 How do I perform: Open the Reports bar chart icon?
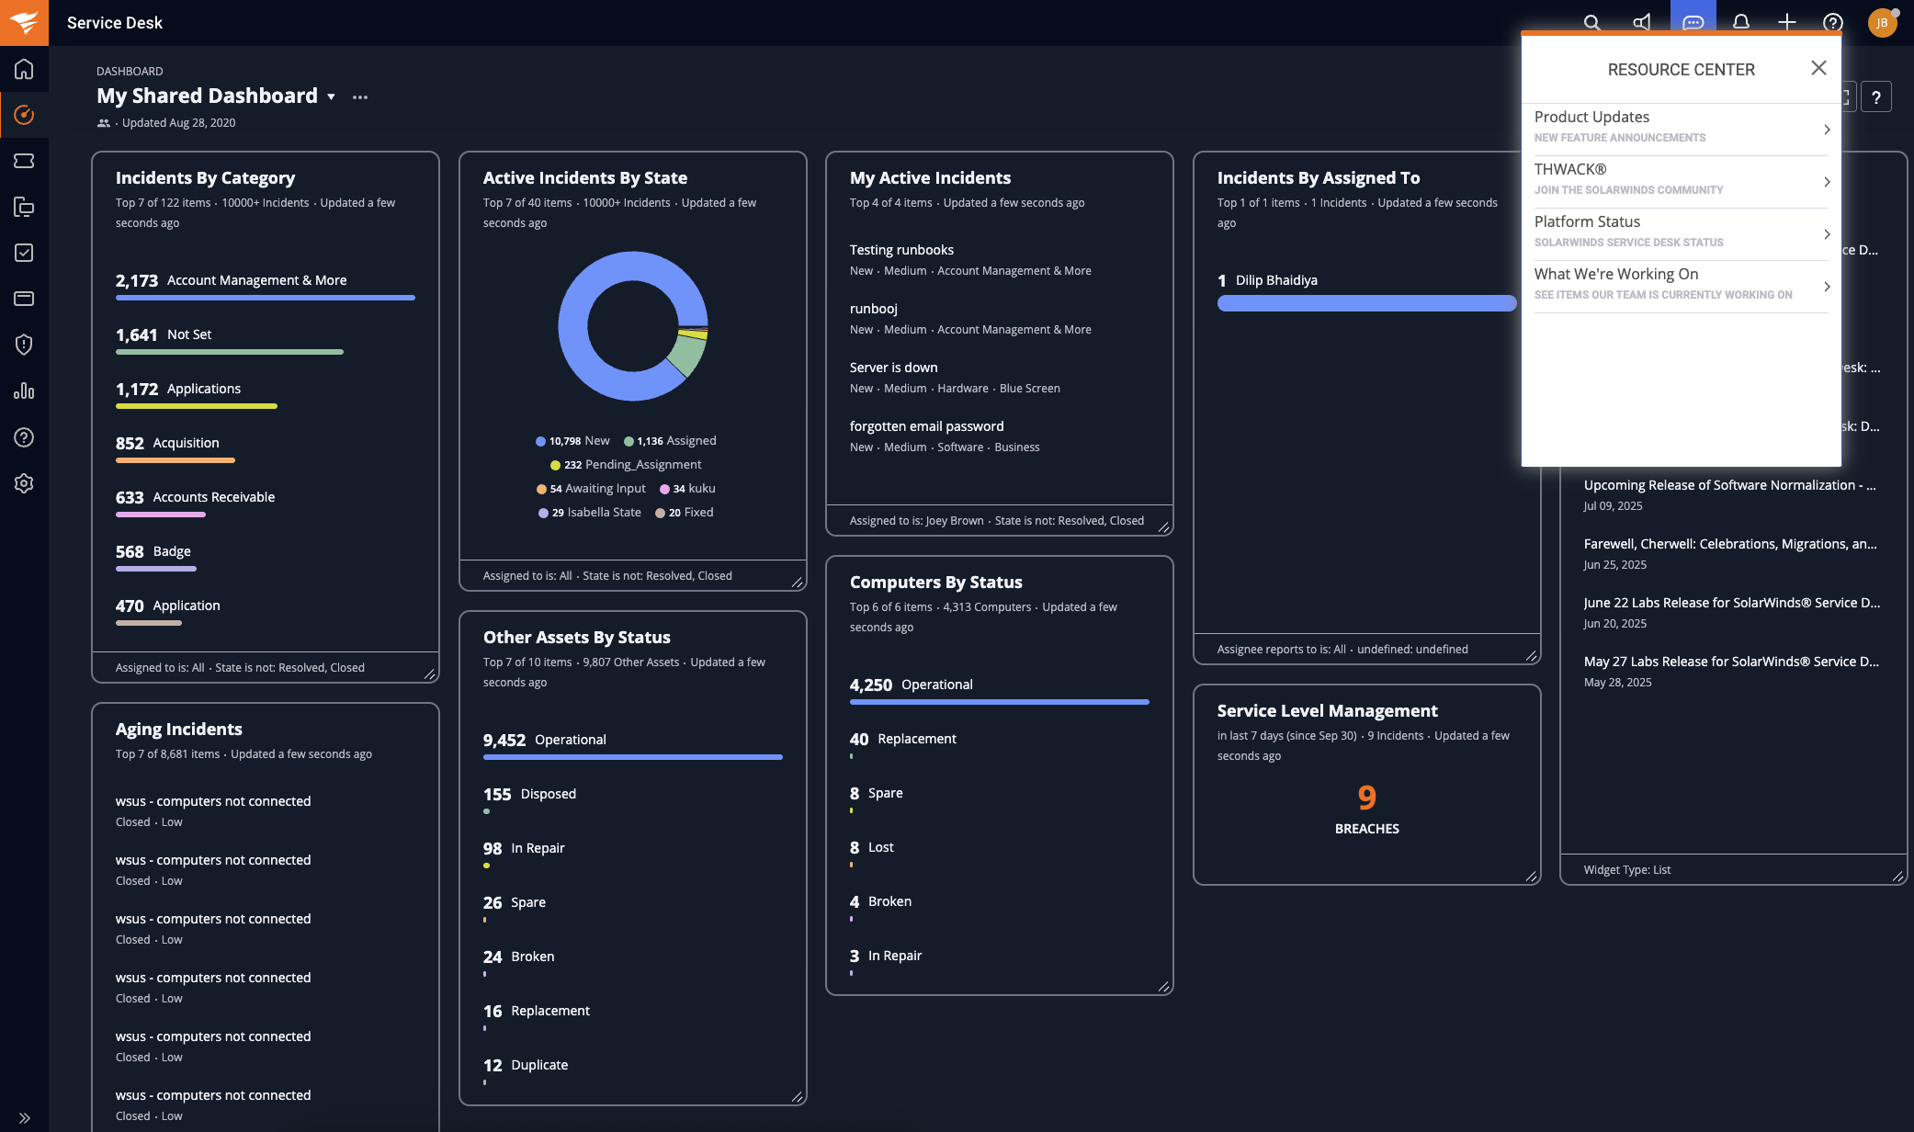click(24, 391)
